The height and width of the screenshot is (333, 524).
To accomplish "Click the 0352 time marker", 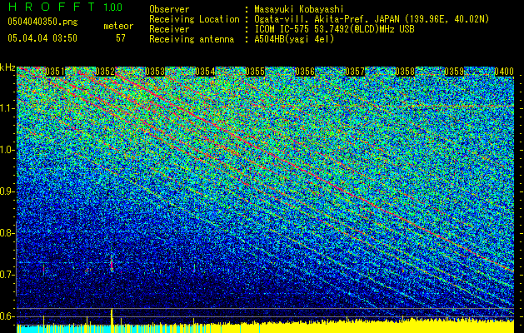I will (105, 72).
